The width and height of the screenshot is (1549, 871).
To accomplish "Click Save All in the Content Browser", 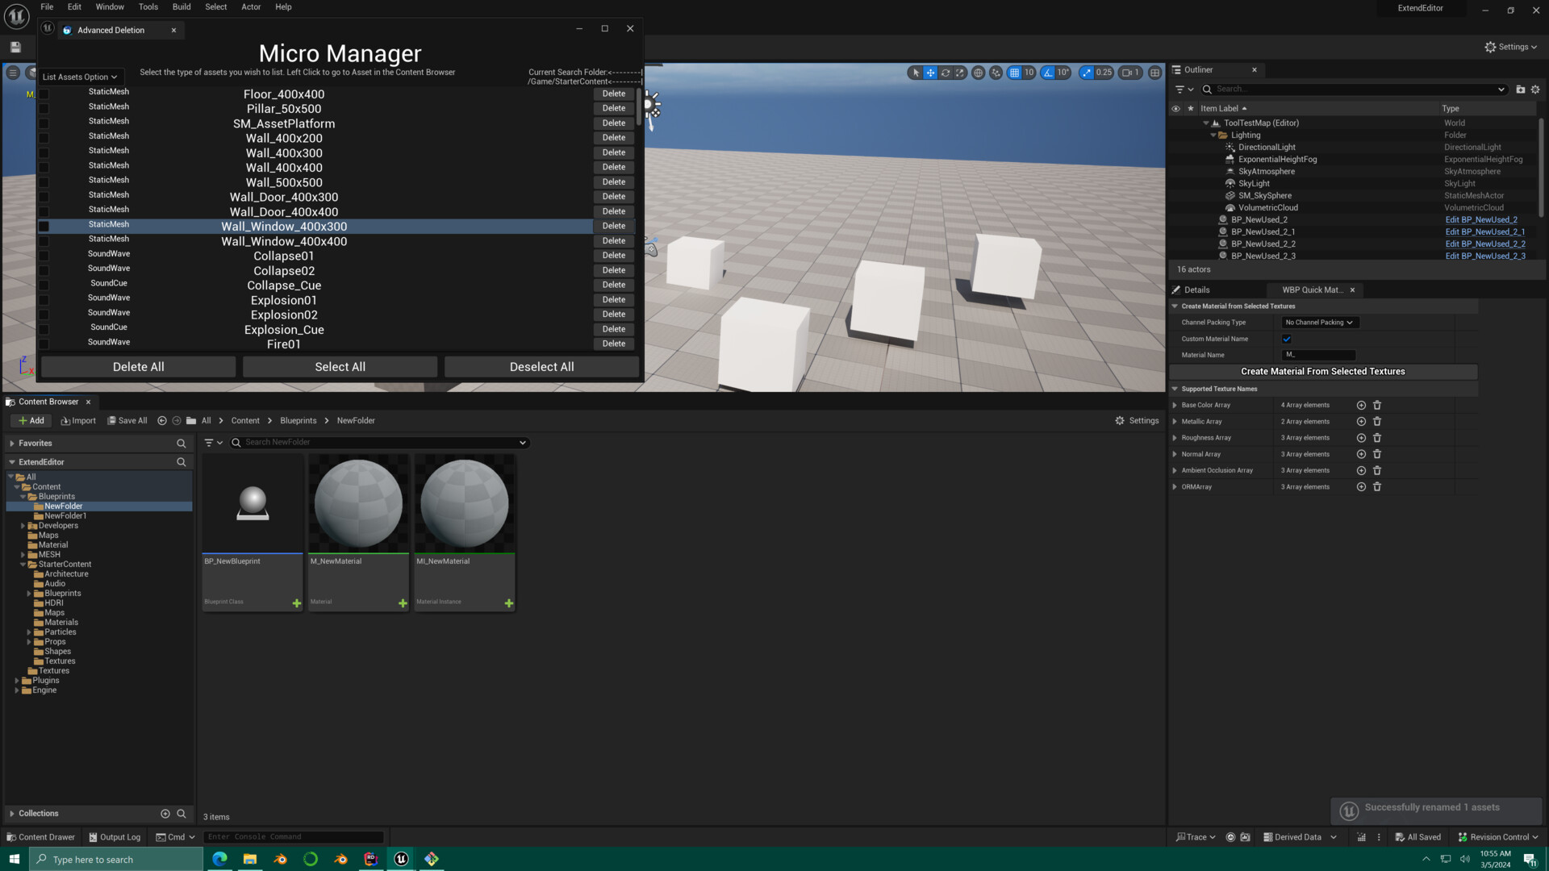I will 127,420.
